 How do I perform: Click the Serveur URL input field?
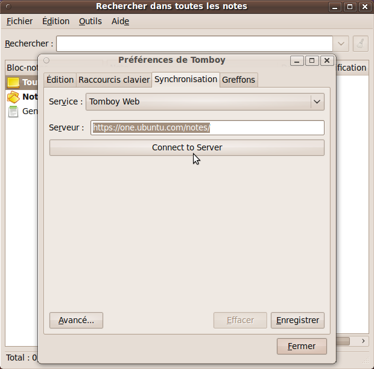point(208,127)
